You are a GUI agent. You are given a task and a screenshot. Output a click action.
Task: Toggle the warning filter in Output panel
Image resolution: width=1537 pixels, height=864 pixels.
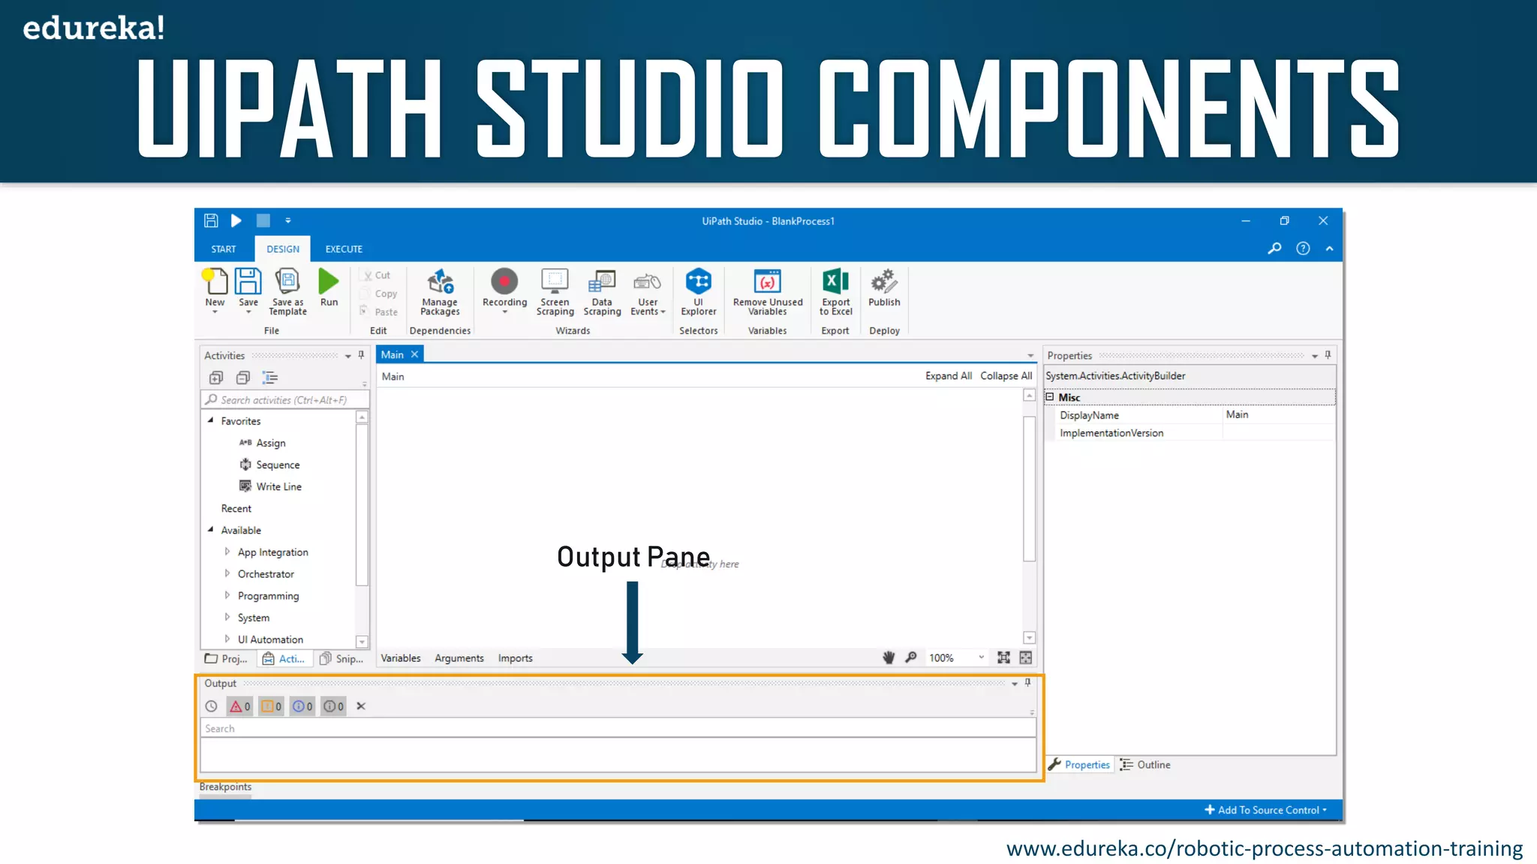point(271,706)
